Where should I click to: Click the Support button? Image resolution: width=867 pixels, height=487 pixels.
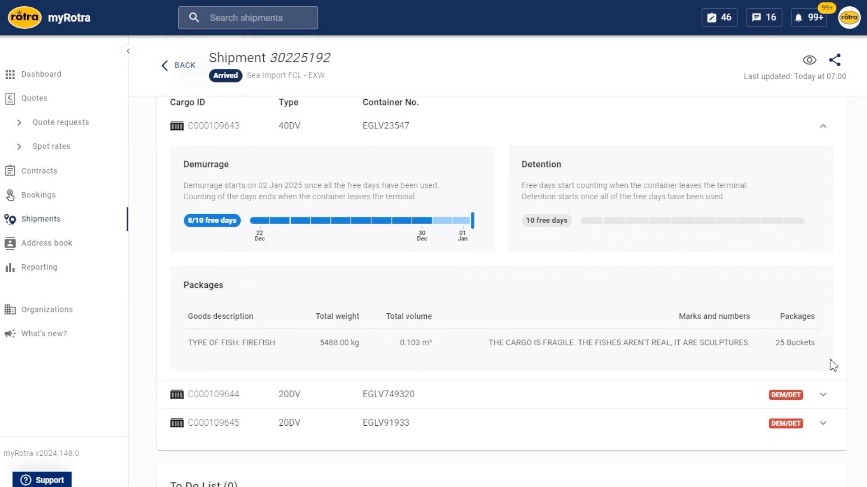[x=42, y=480]
